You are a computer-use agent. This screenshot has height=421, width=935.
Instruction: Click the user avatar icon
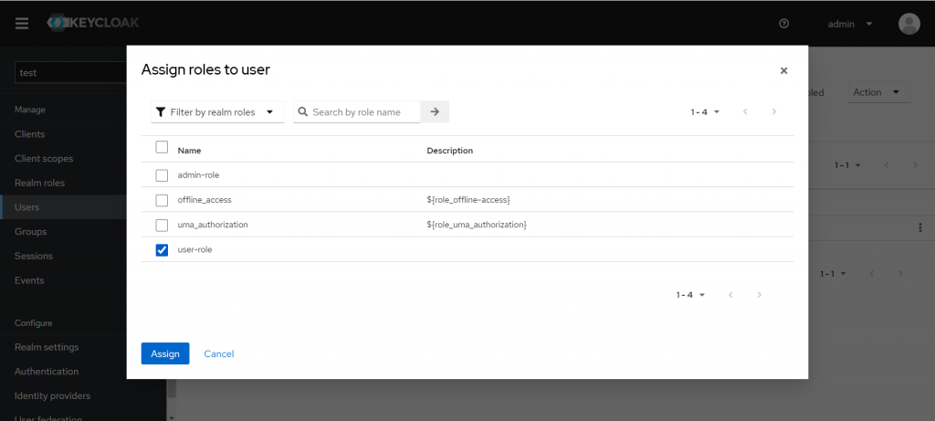point(909,24)
